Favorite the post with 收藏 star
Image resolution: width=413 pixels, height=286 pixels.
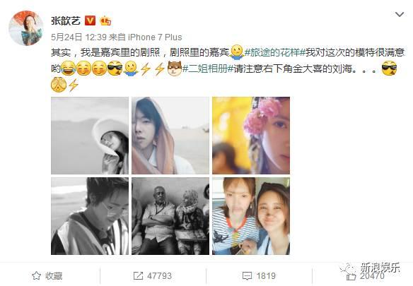pyautogui.click(x=47, y=275)
